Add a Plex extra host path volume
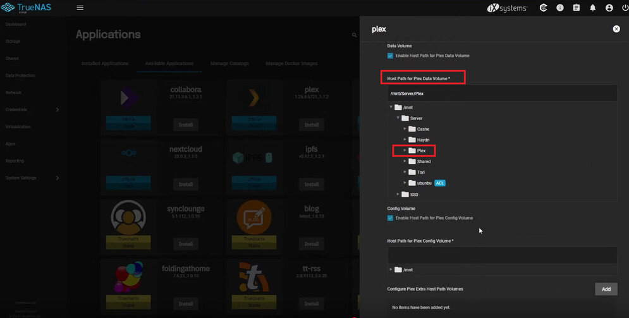The width and height of the screenshot is (629, 318). click(x=606, y=289)
